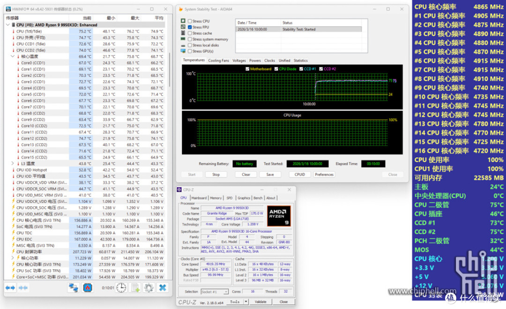
Task: Click the expand columns arrows icon in HWiNFO
Action: [10, 288]
